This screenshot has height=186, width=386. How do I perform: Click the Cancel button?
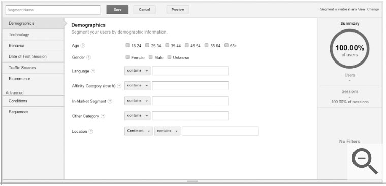[x=145, y=10]
